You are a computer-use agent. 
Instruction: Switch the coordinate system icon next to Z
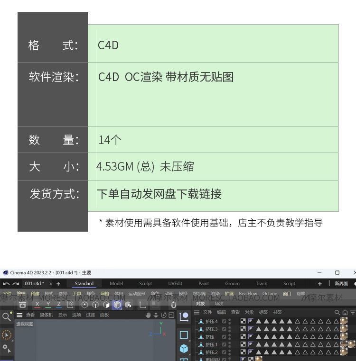tap(70, 305)
